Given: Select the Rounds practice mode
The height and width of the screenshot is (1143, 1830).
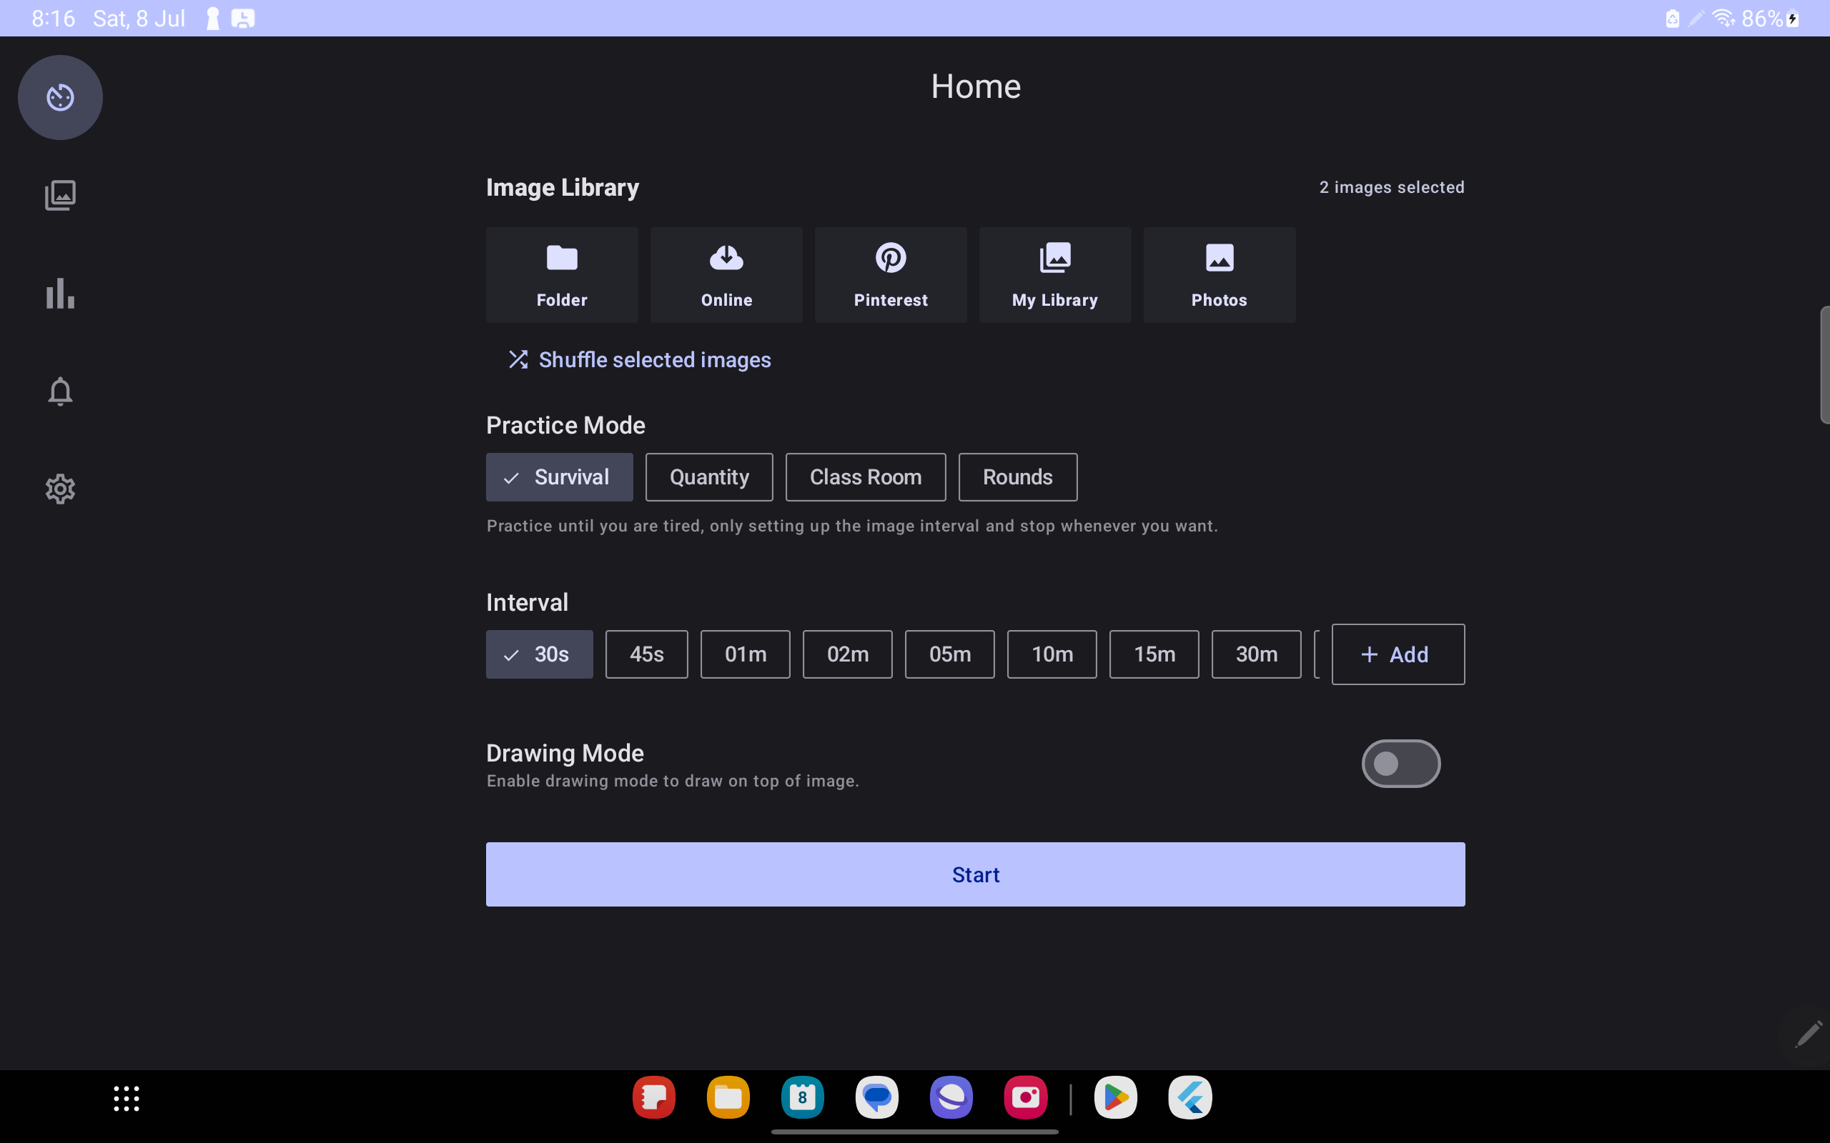Looking at the screenshot, I should click(x=1018, y=477).
